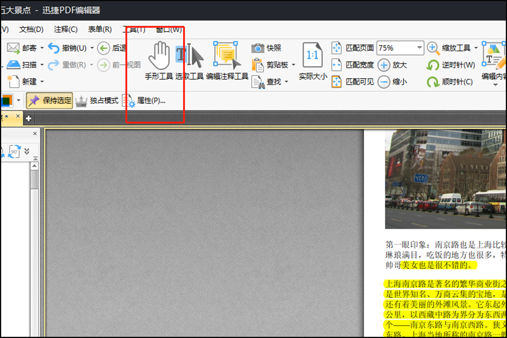The height and width of the screenshot is (338, 507).
Task: Open the zoom percentage 75% dropdown
Action: [419, 48]
